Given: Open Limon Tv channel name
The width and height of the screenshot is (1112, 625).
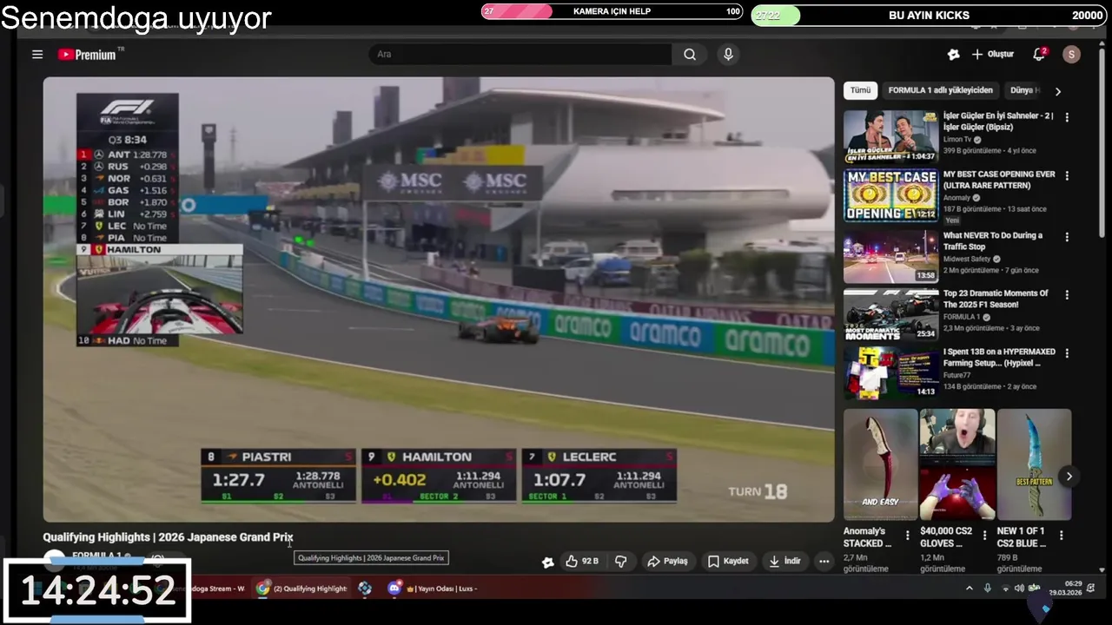Looking at the screenshot, I should [x=957, y=139].
